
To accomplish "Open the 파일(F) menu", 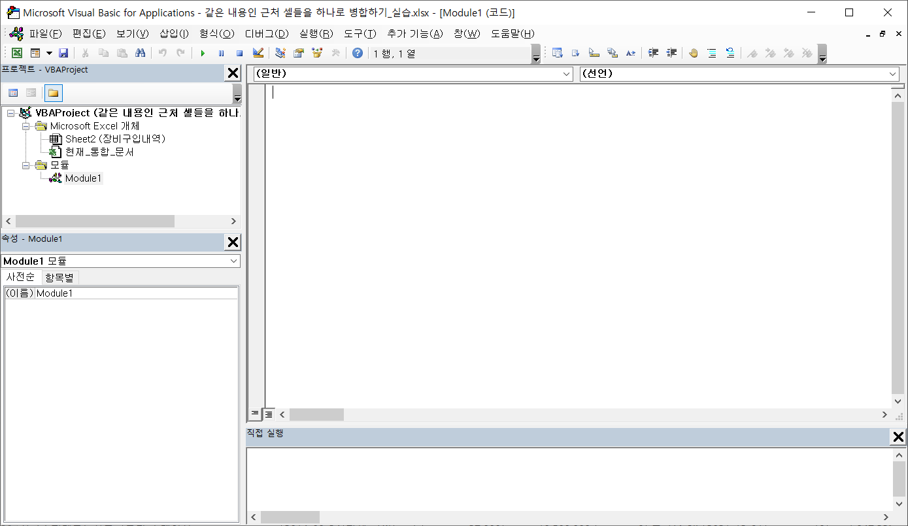I will (45, 33).
